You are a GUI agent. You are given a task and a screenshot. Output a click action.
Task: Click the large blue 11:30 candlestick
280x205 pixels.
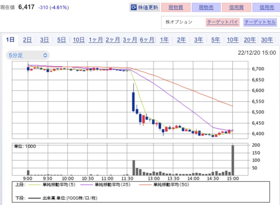click(133, 102)
